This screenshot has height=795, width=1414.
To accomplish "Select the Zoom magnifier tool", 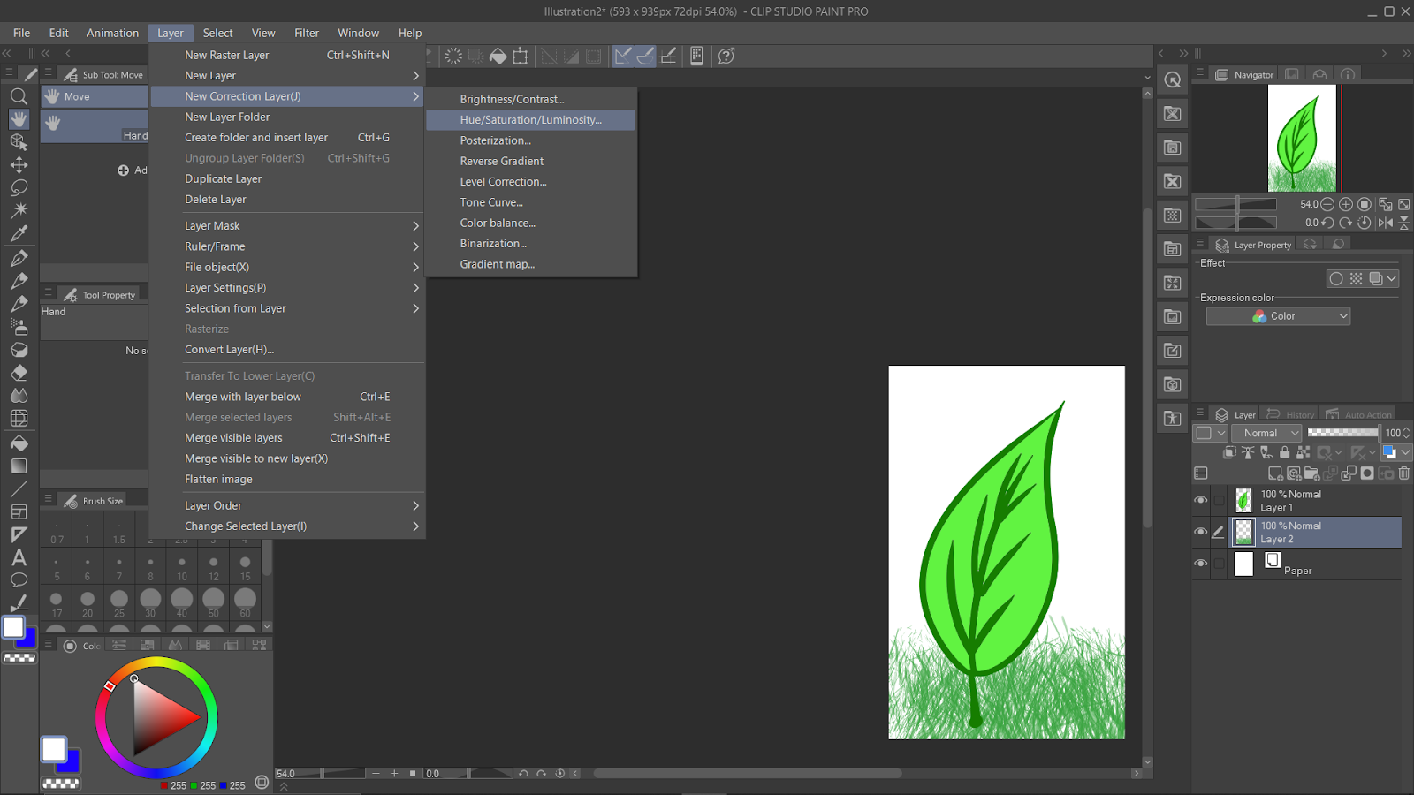I will (19, 96).
